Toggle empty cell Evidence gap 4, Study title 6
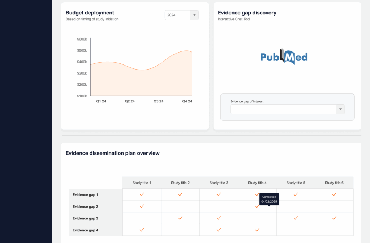370x243 pixels. (334, 230)
